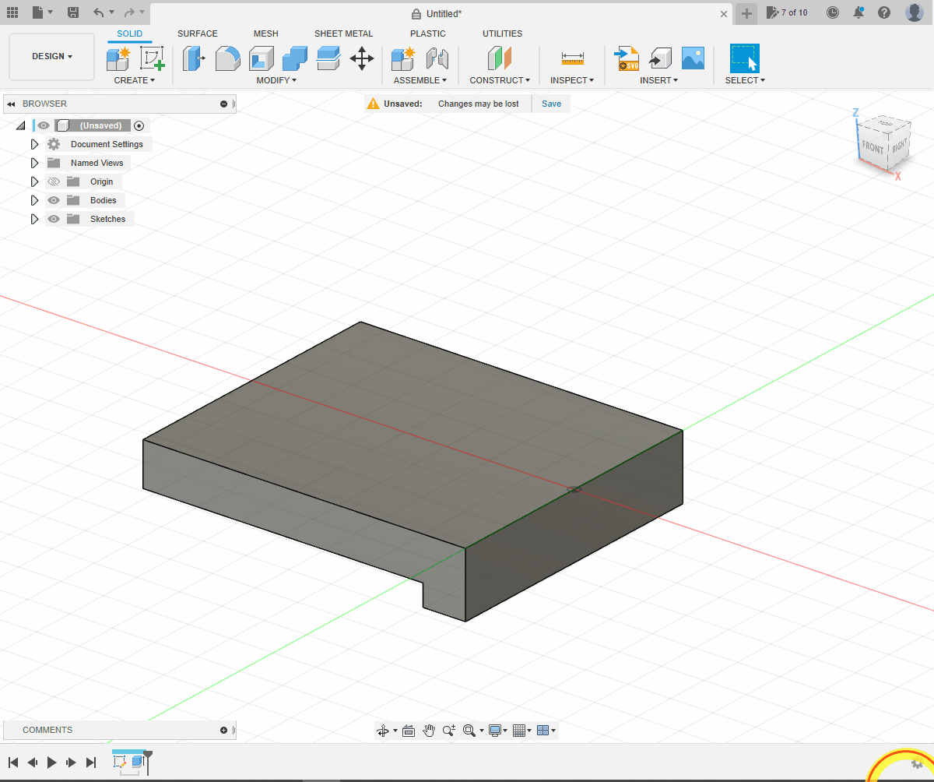Open the Measure tool
The height and width of the screenshot is (782, 934).
572,58
